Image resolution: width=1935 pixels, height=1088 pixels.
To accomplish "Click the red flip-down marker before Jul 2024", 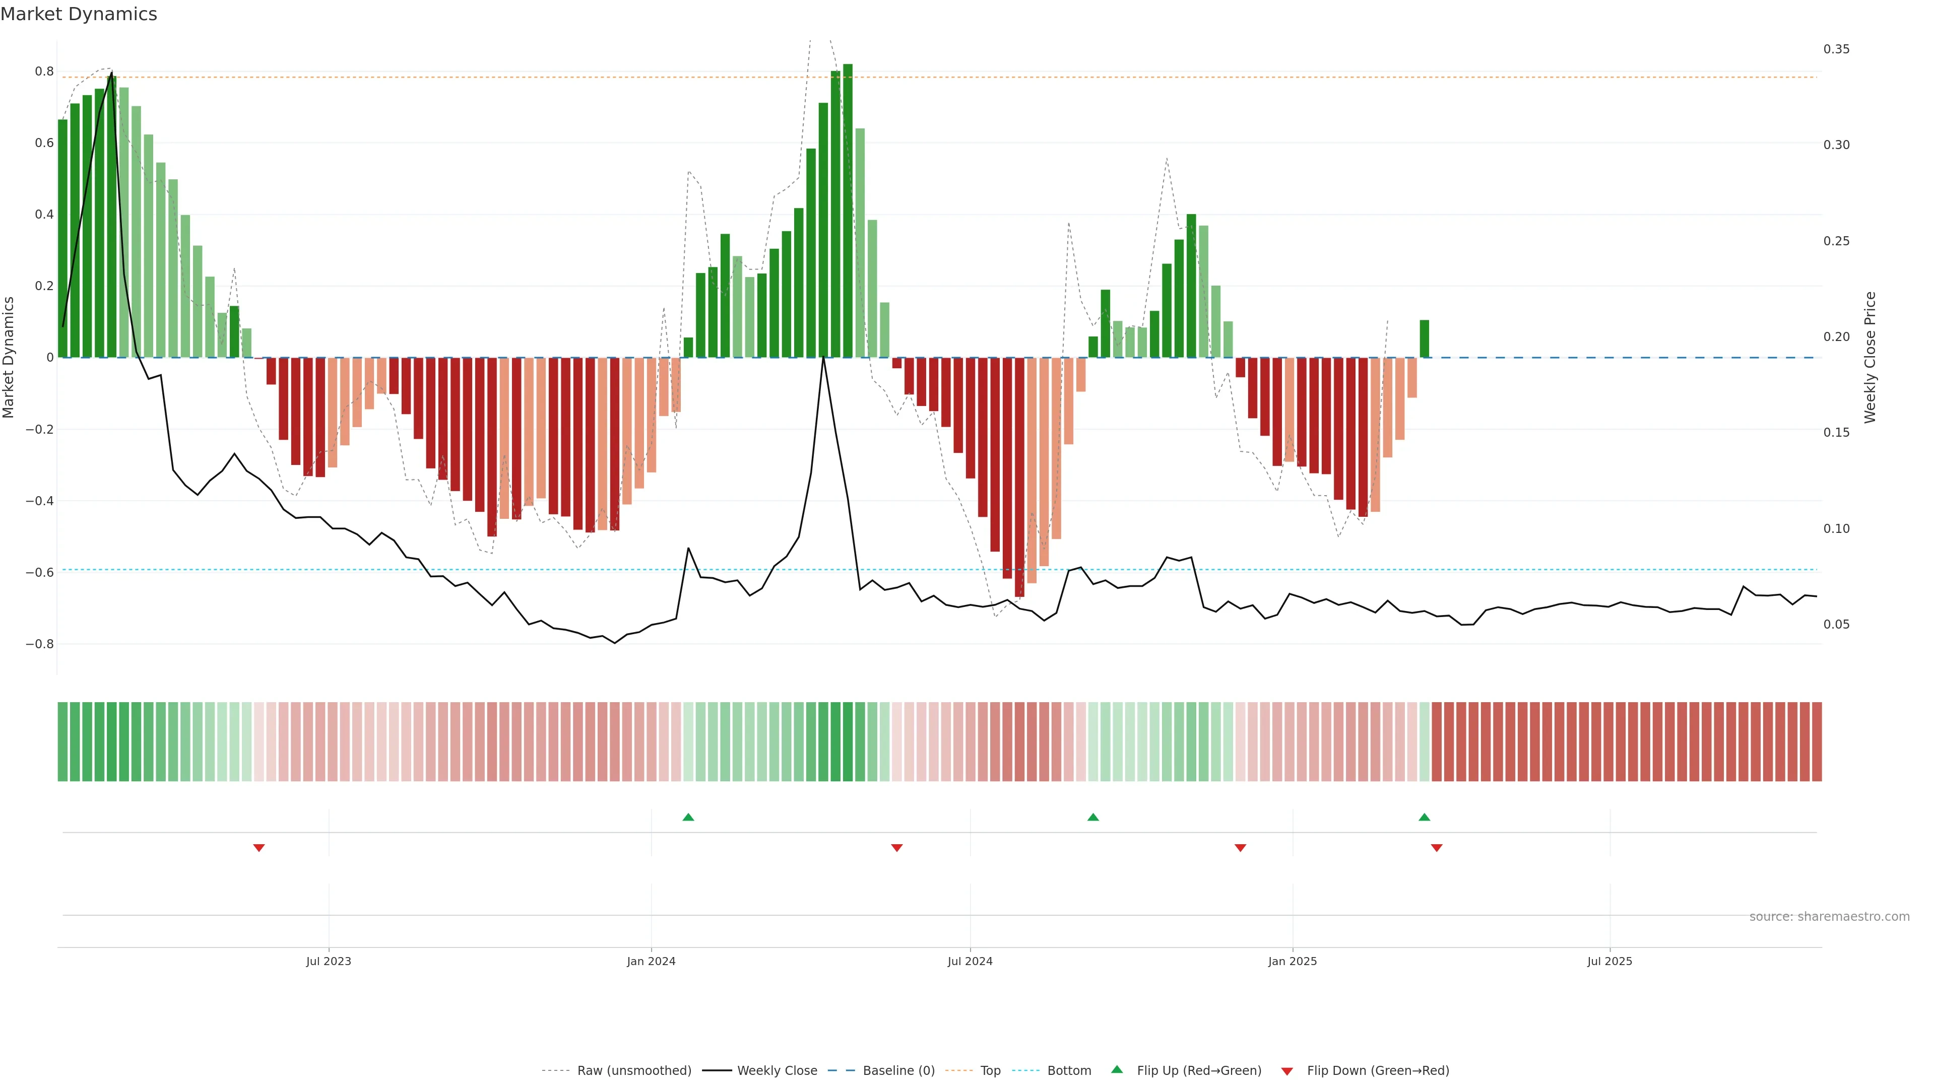I will 896,848.
